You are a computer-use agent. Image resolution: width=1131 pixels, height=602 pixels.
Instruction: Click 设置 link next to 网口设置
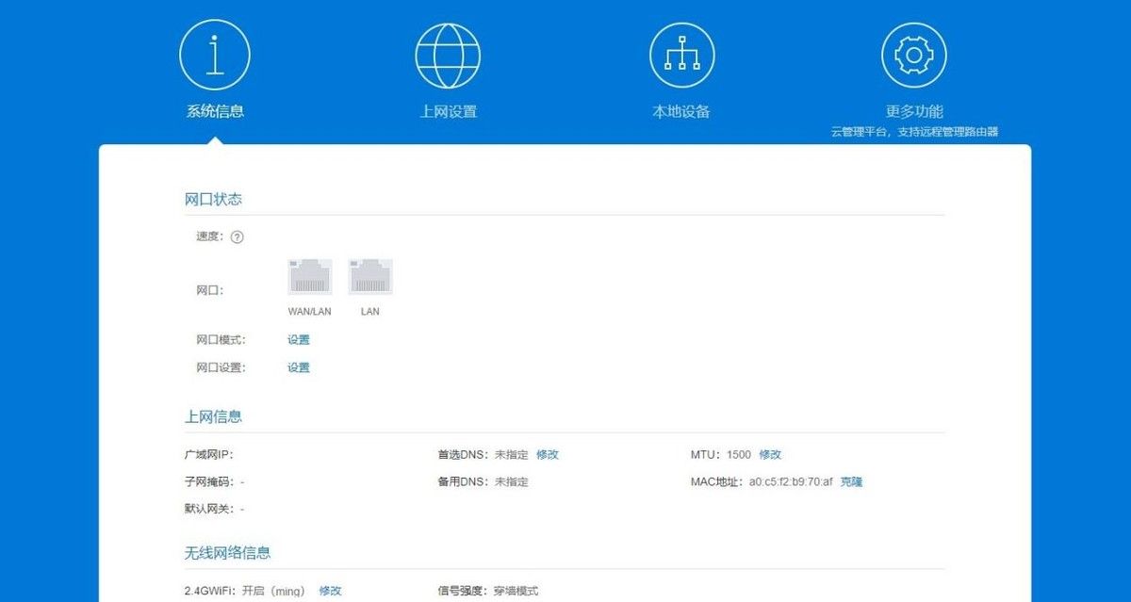(299, 368)
